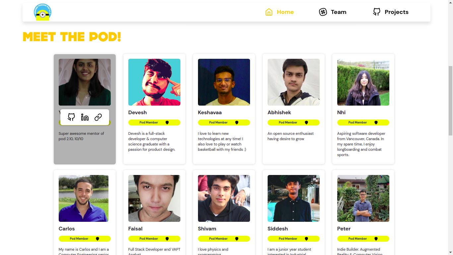Click the name Abhishek
453x255 pixels.
coord(279,113)
